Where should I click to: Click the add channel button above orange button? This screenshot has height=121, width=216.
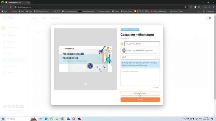click(140, 93)
